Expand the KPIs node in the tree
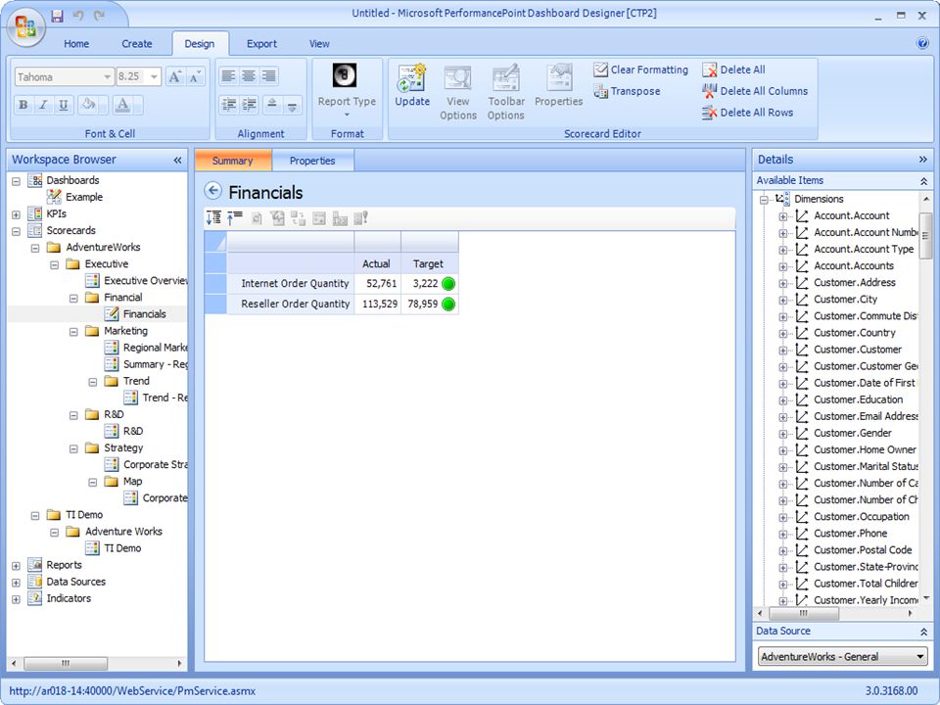The width and height of the screenshot is (940, 705). coord(17,214)
